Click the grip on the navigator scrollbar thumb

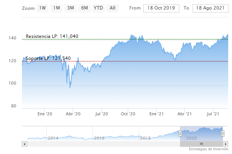click(201, 144)
